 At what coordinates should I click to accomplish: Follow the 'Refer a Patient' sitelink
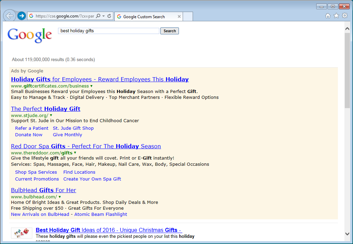point(32,128)
